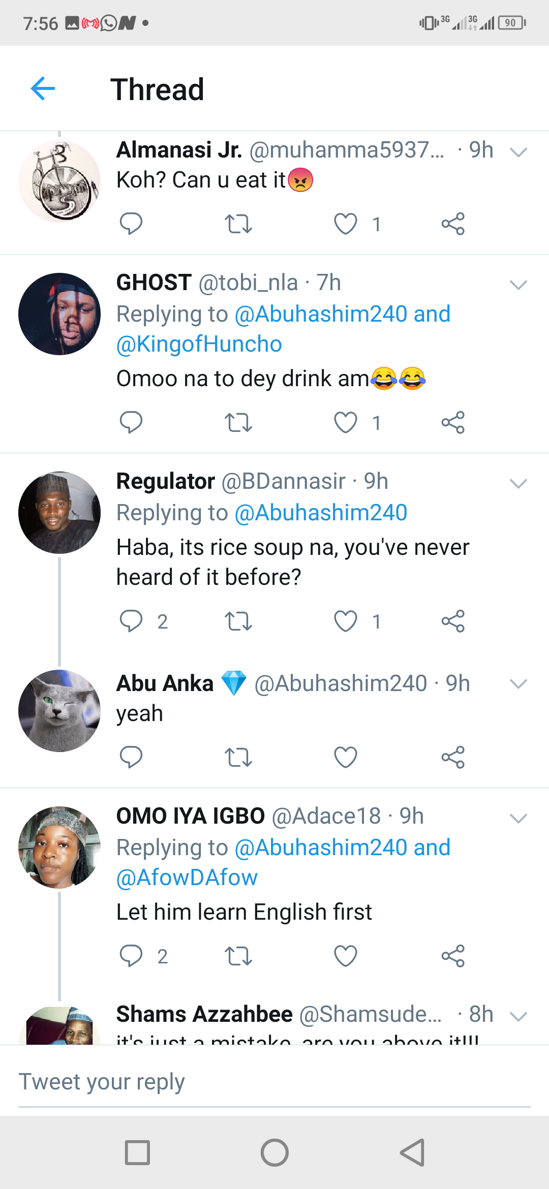Retweet GHOST's tweet
Viewport: 549px width, 1189px height.
click(238, 422)
